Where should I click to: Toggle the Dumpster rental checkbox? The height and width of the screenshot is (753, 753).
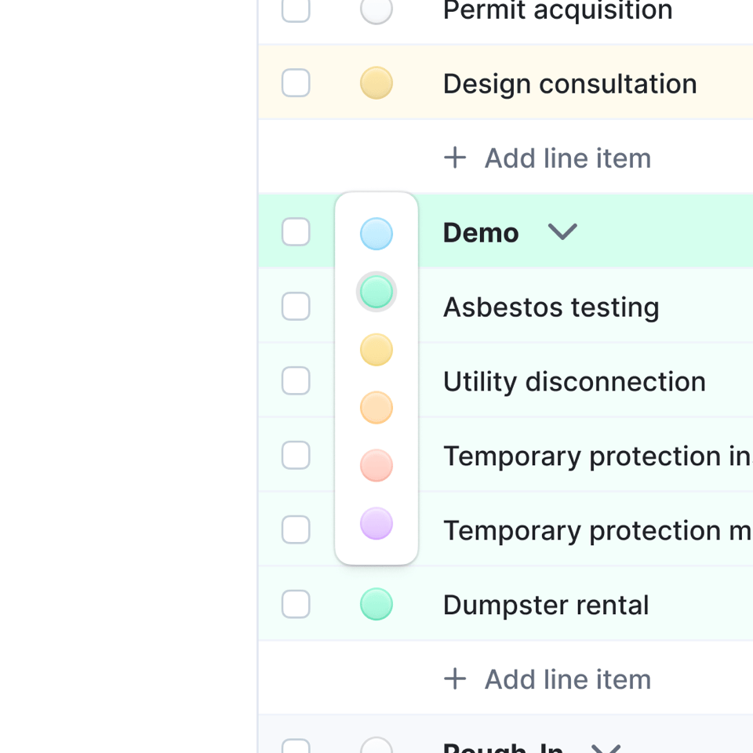pyautogui.click(x=296, y=605)
